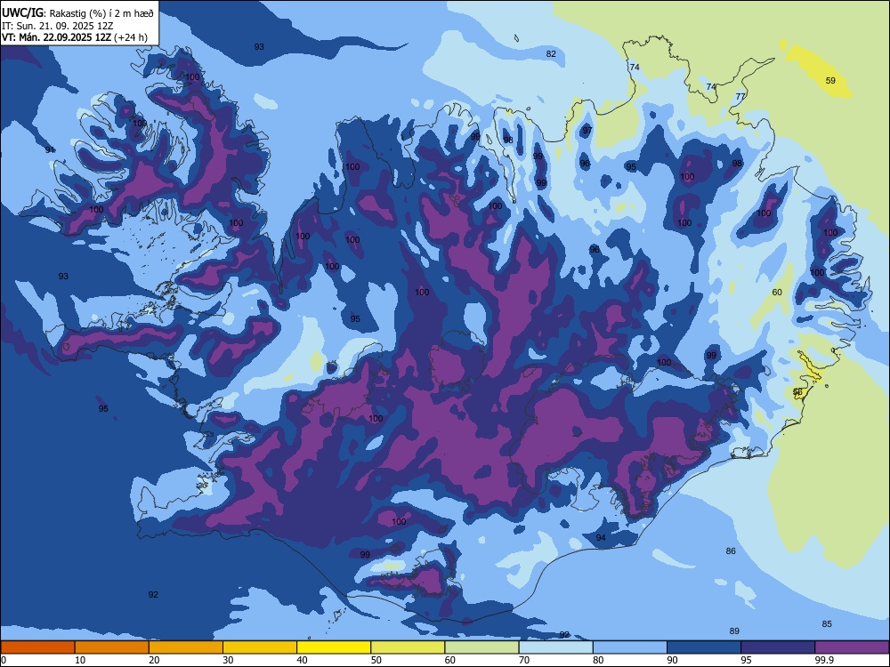Click the legend label '0'

point(4,660)
